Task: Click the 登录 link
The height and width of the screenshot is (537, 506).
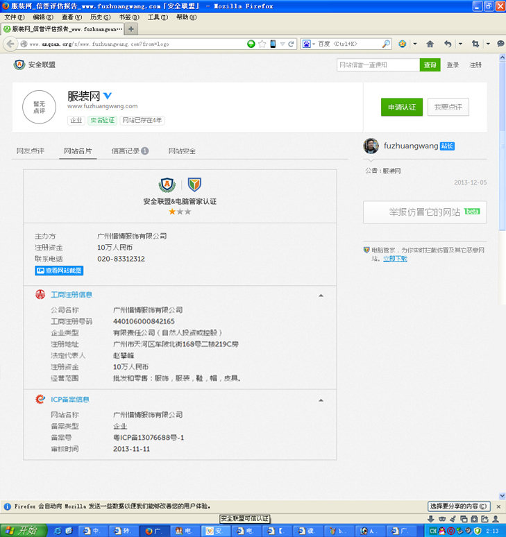Action: pos(453,65)
